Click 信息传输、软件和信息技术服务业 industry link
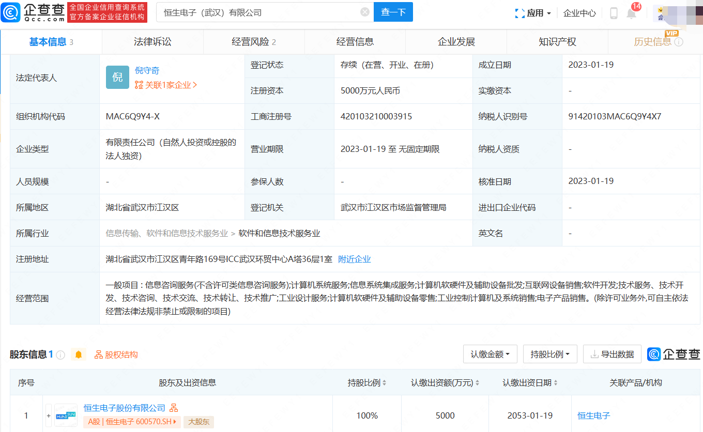The image size is (703, 432). (x=166, y=234)
